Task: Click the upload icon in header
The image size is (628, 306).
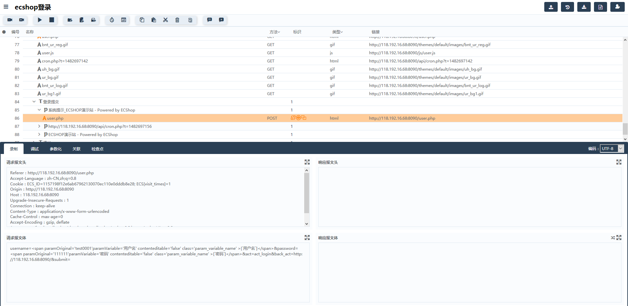Action: pos(551,7)
